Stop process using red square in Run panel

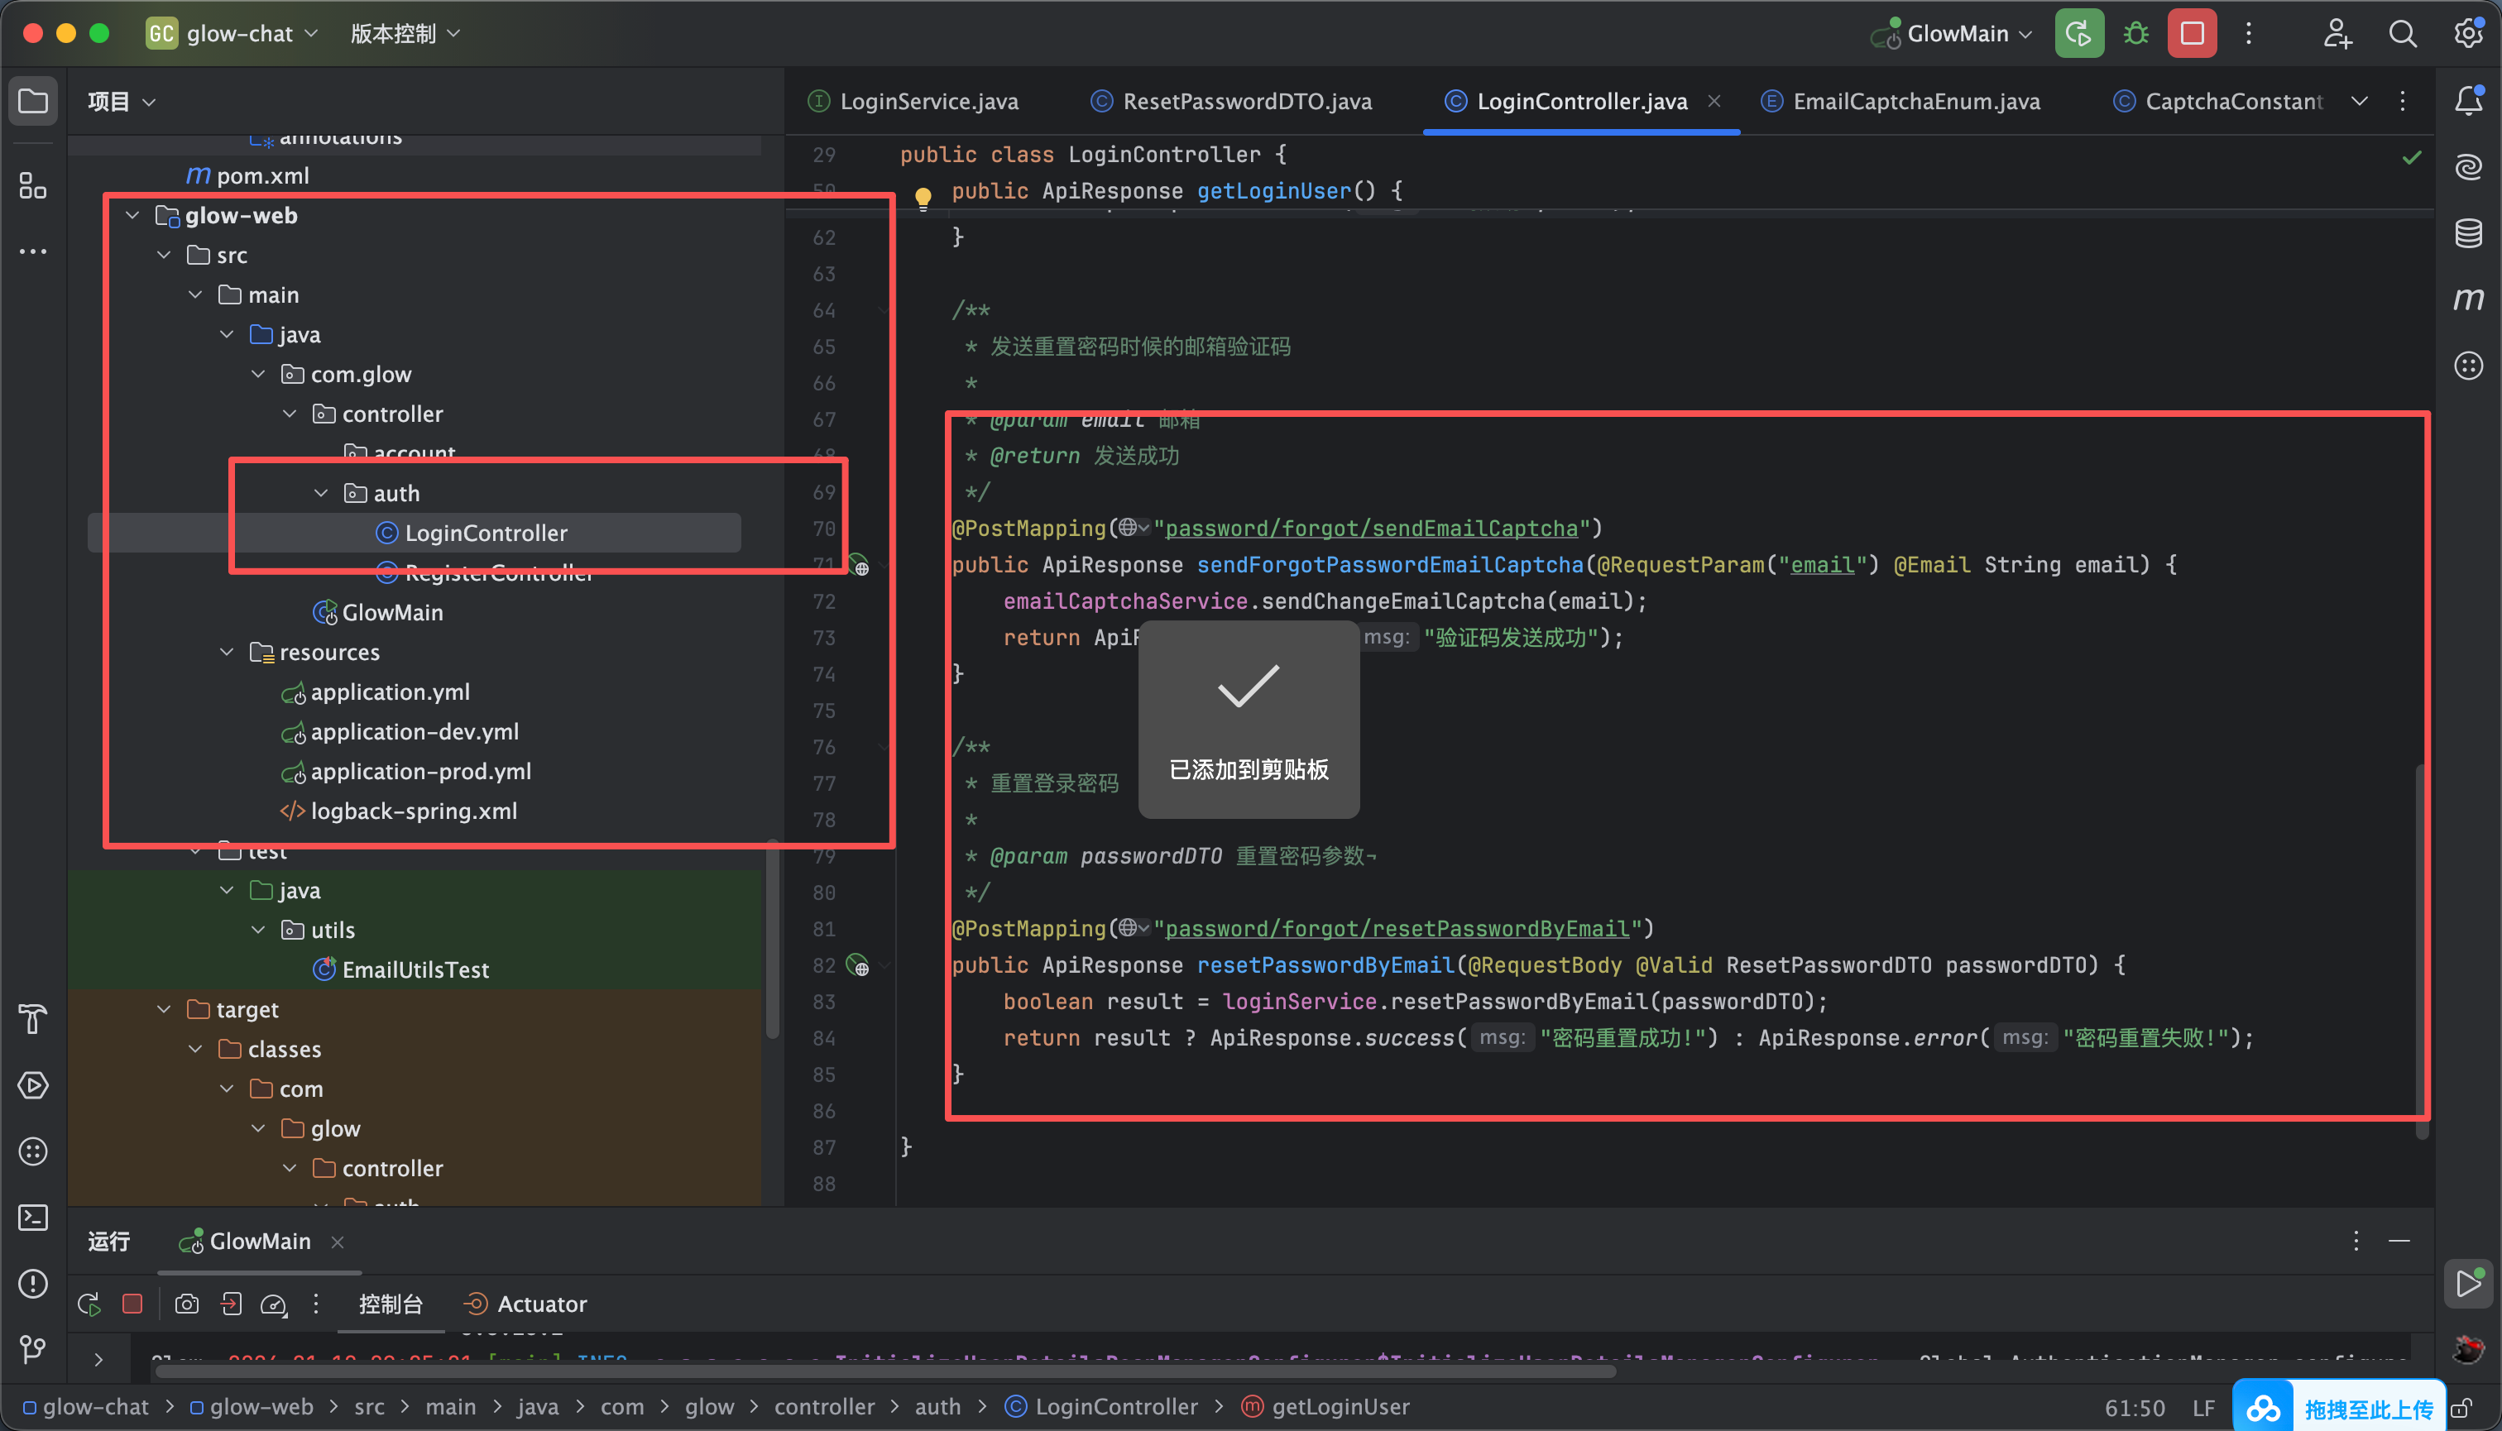(x=132, y=1304)
